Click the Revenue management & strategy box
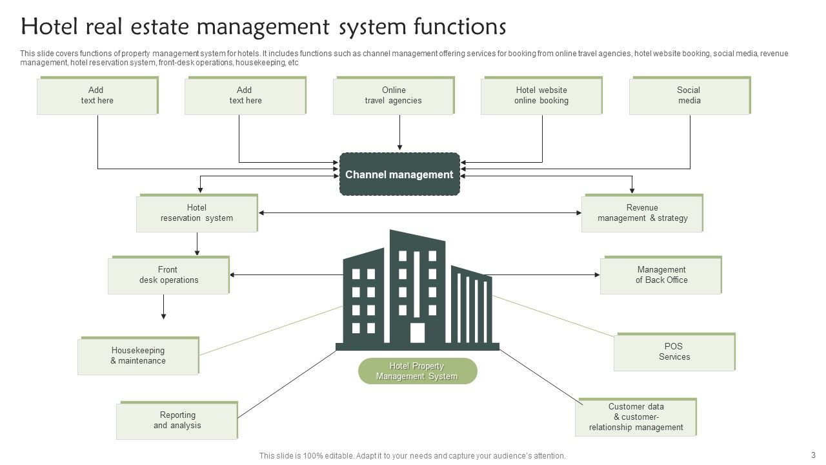 point(642,213)
